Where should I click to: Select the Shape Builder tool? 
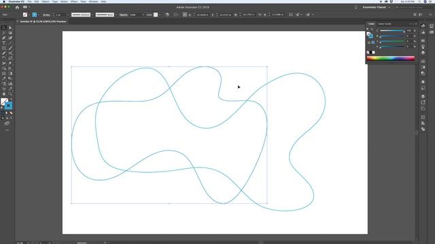[x=4, y=68]
